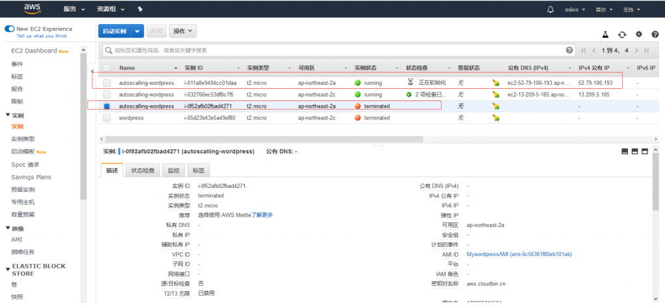Maximize details pane layout icon
This screenshot has height=306, width=665.
point(645,152)
